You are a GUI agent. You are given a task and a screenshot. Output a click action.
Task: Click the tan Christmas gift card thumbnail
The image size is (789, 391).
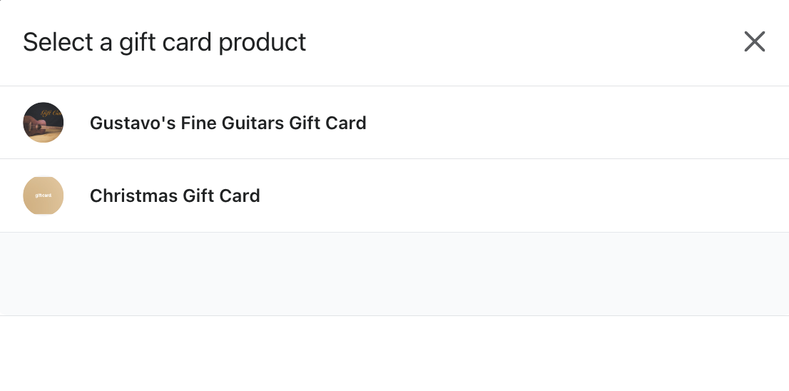click(44, 195)
